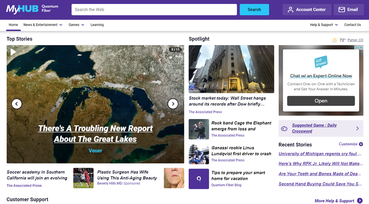This screenshot has width=369, height=204.
Task: Expand the Help & Support dropdown
Action: pos(324,25)
